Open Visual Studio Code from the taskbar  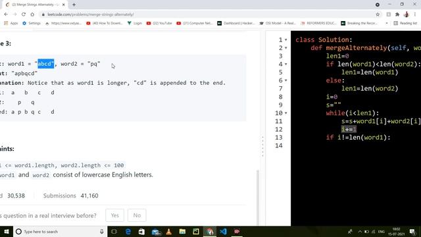click(223, 231)
